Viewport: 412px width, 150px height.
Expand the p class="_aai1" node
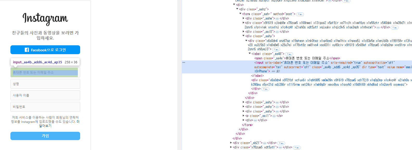[x=243, y=116]
